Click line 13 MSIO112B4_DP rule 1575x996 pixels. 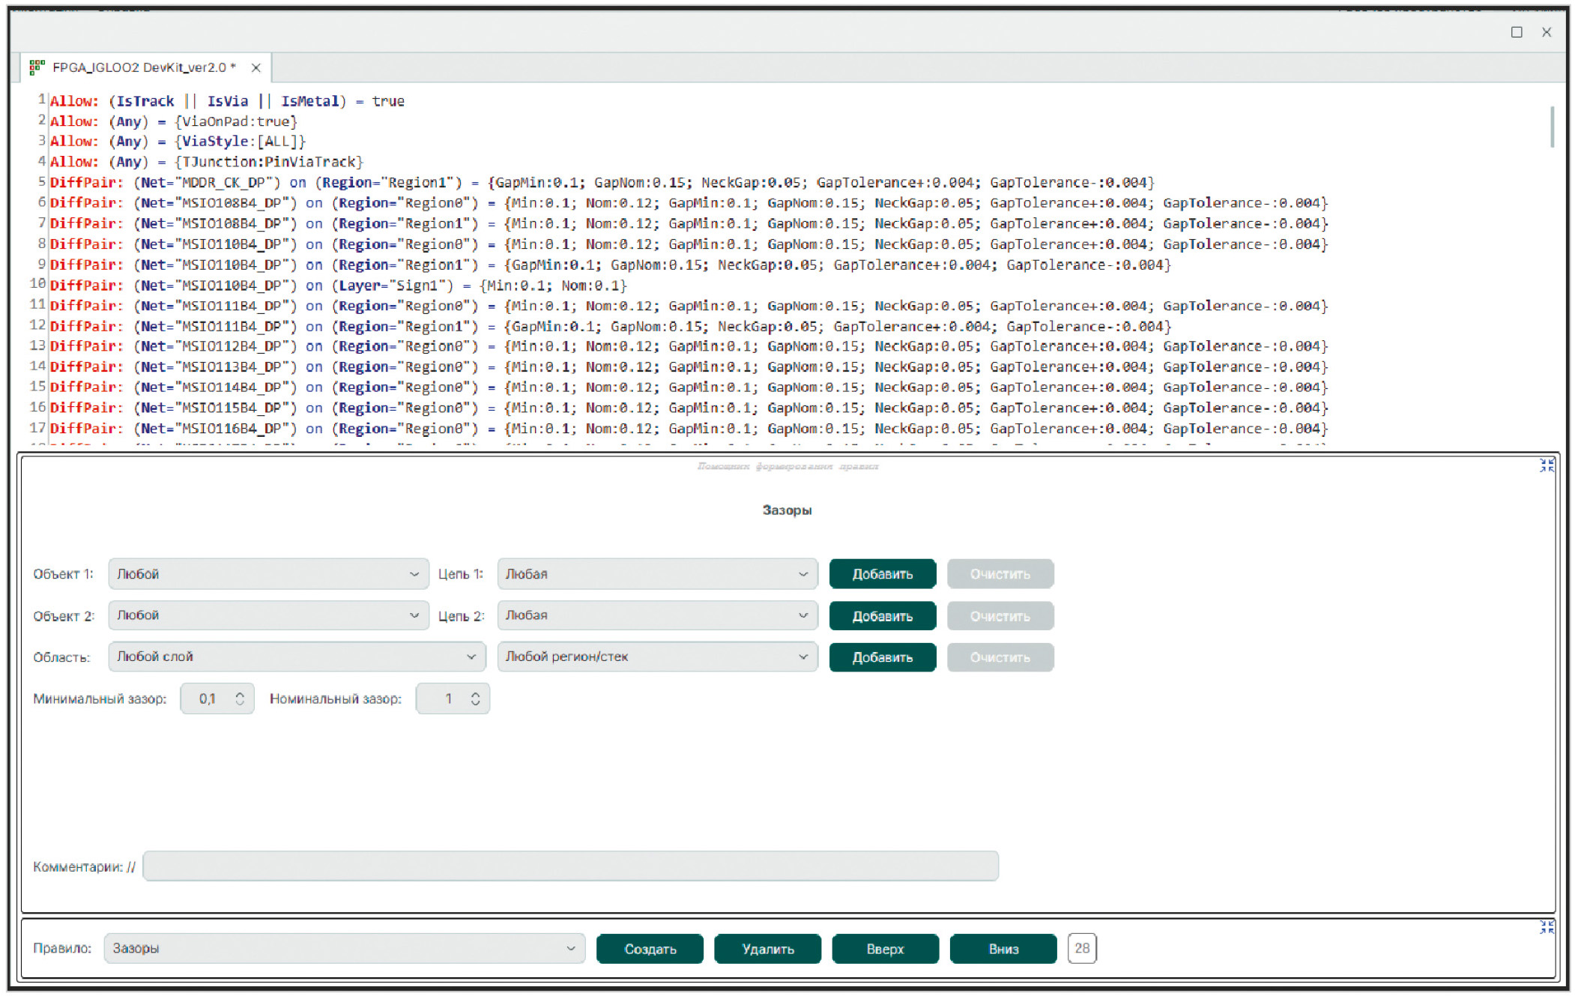689,346
